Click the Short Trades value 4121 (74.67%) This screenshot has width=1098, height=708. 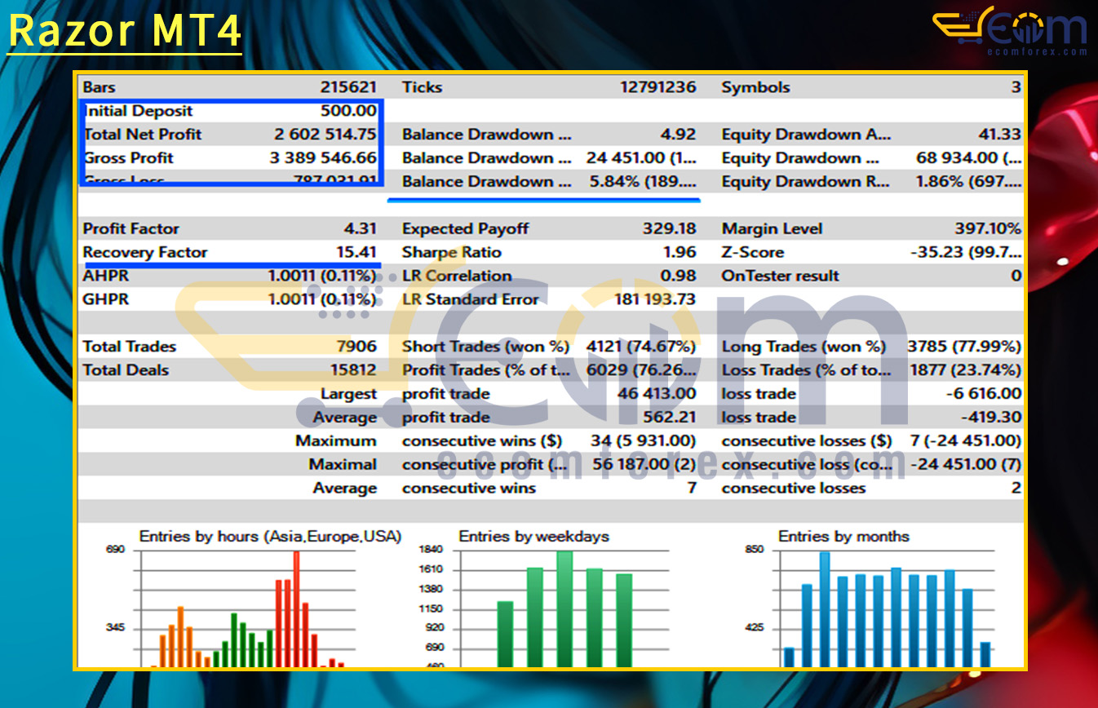(x=641, y=347)
